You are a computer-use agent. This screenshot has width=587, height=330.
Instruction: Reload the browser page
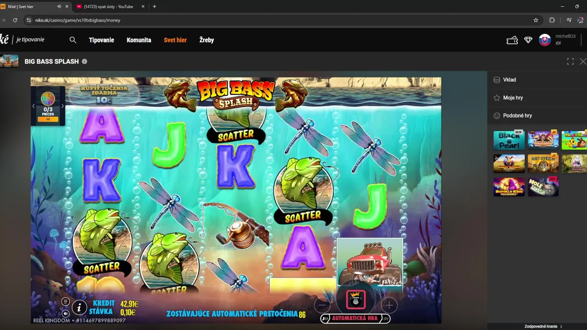15,20
